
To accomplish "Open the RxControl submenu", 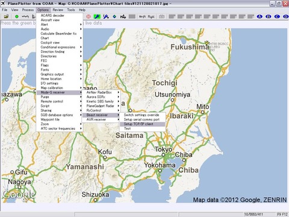I will click(x=101, y=110).
